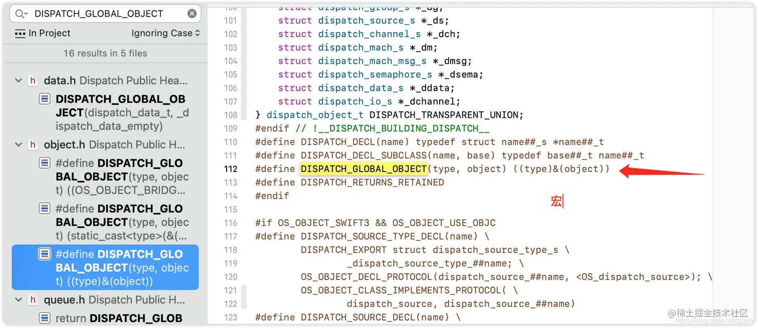Click dispatch_data_s on line 106
The width and height of the screenshot is (758, 328).
pos(361,88)
